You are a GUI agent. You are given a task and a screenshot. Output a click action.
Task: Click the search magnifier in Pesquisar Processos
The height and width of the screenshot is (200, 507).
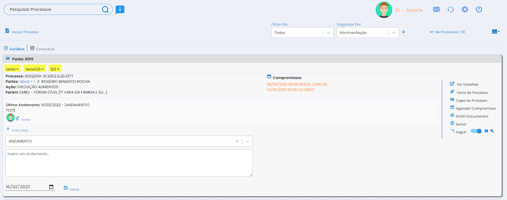pyautogui.click(x=105, y=9)
